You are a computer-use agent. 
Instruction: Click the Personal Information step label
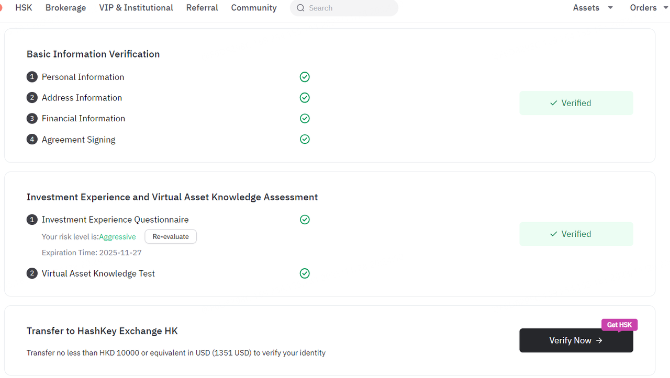tap(83, 77)
